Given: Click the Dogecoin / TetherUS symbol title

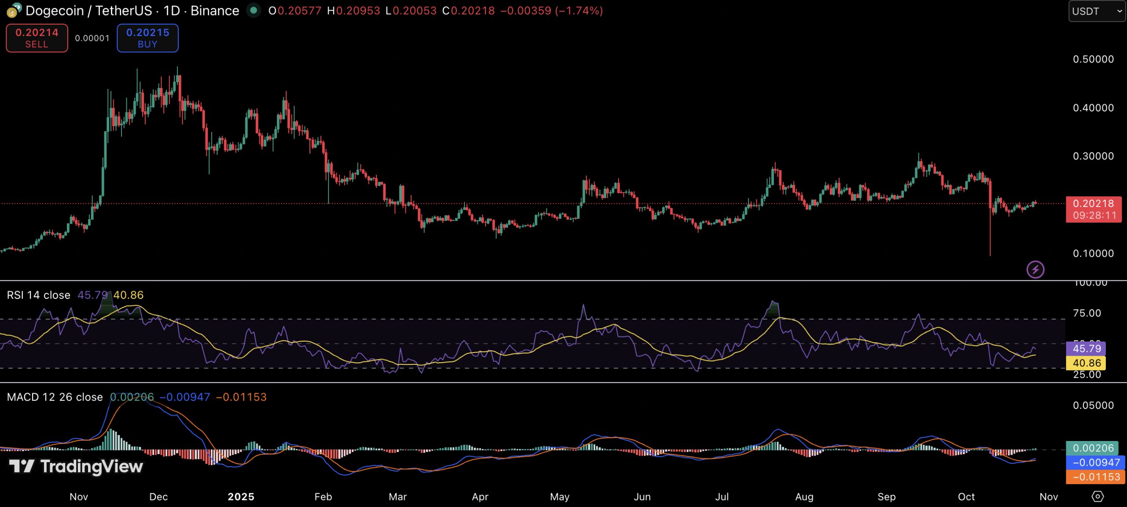Looking at the screenshot, I should (88, 11).
